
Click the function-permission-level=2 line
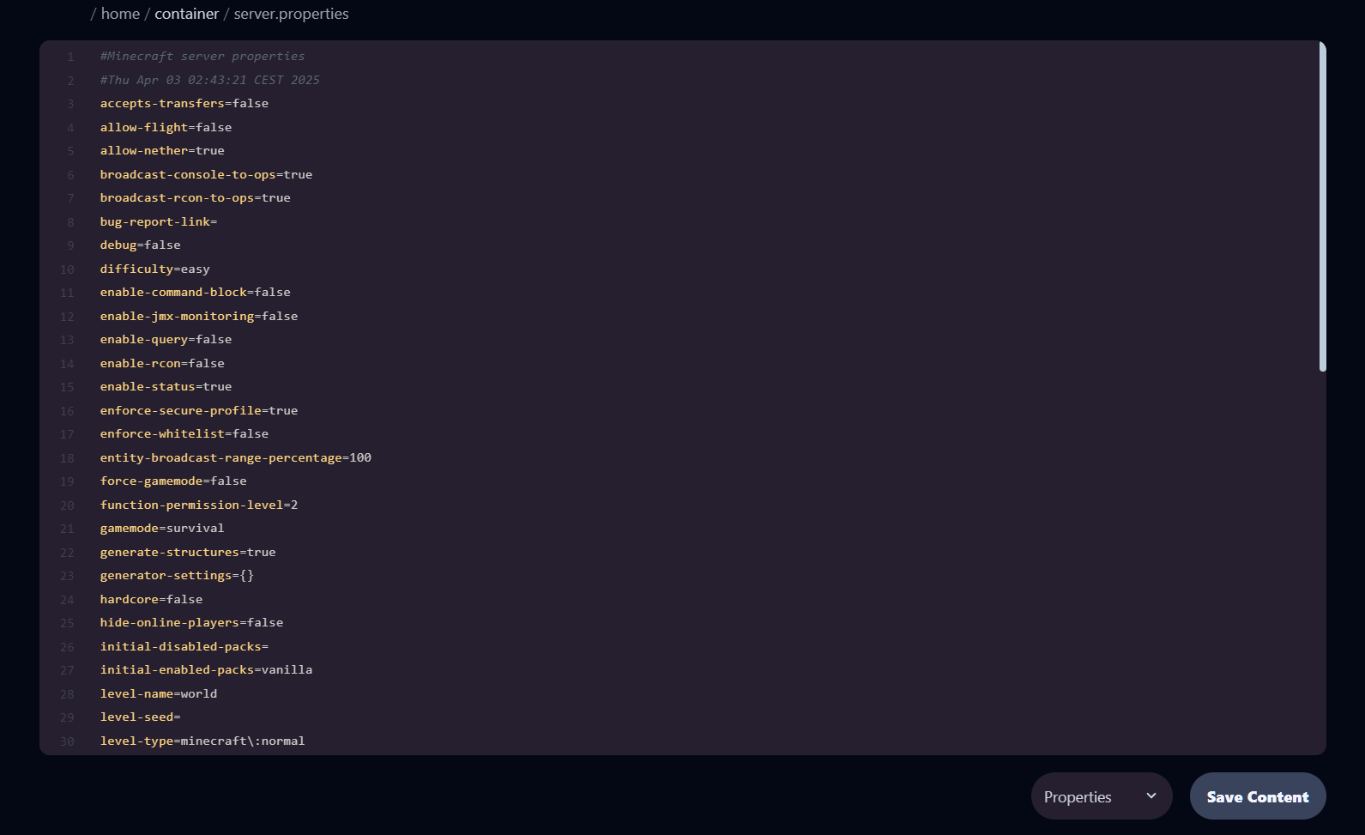[198, 505]
